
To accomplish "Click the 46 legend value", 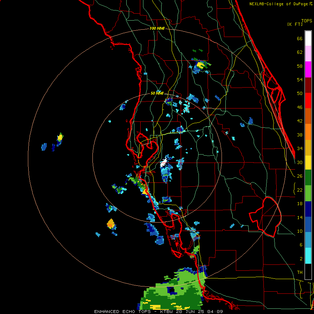I will [300, 107].
